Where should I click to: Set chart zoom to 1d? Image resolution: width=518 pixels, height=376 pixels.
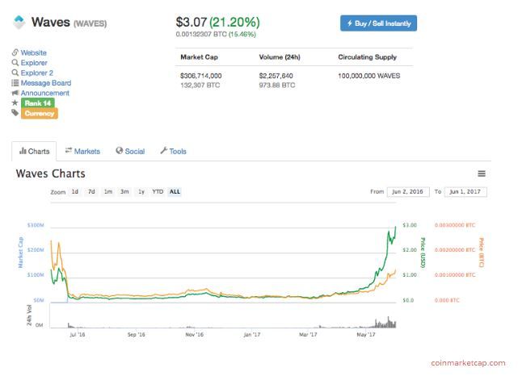[x=75, y=191]
